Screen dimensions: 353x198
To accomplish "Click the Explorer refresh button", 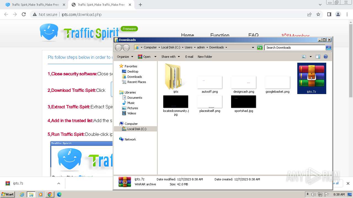I will [x=260, y=48].
